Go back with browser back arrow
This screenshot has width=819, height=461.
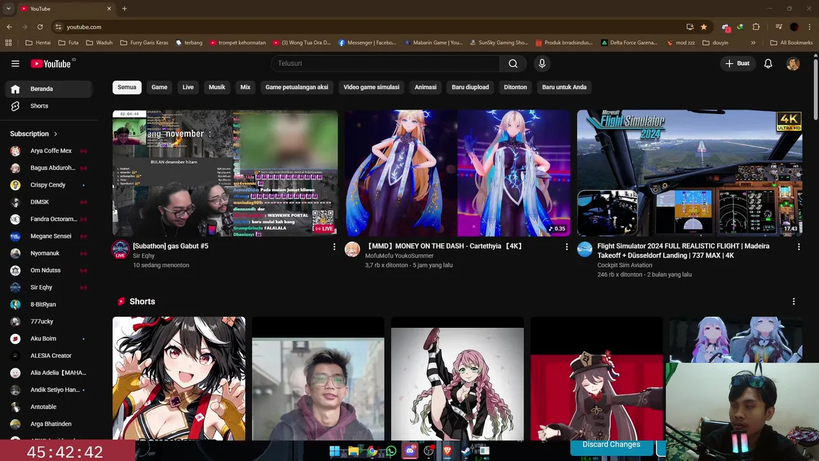[x=9, y=27]
